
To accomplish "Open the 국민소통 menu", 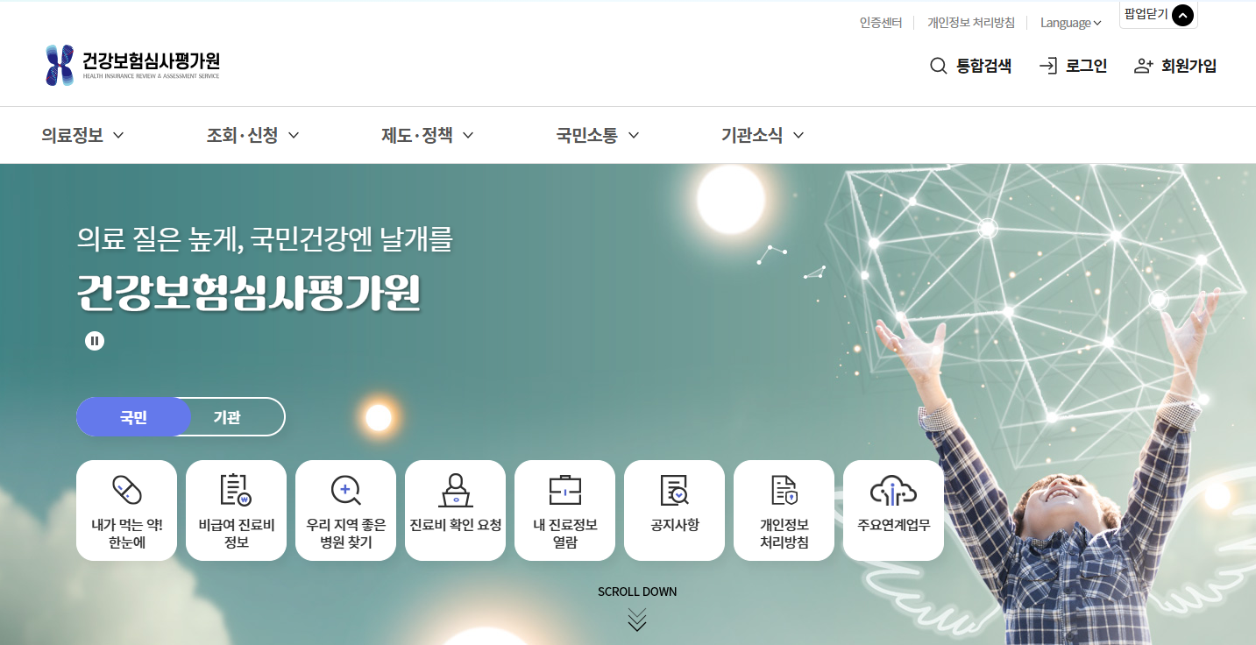I will 586,135.
